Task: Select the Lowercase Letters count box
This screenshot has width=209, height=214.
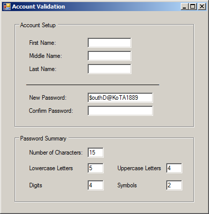Action: click(x=96, y=168)
